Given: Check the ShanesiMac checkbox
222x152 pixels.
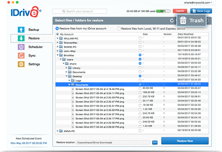Looking at the screenshot, I should tap(140, 42).
